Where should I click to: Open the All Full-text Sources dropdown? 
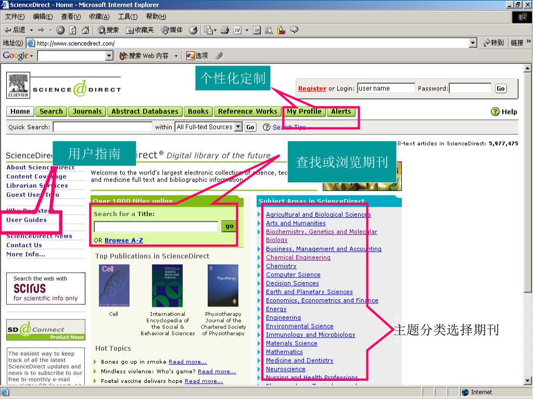pos(239,127)
